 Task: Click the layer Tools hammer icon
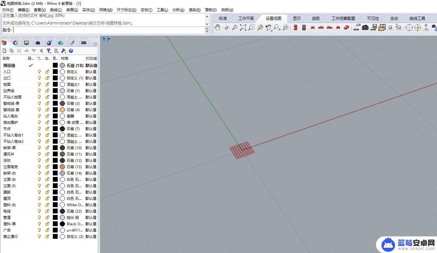pyautogui.click(x=63, y=51)
